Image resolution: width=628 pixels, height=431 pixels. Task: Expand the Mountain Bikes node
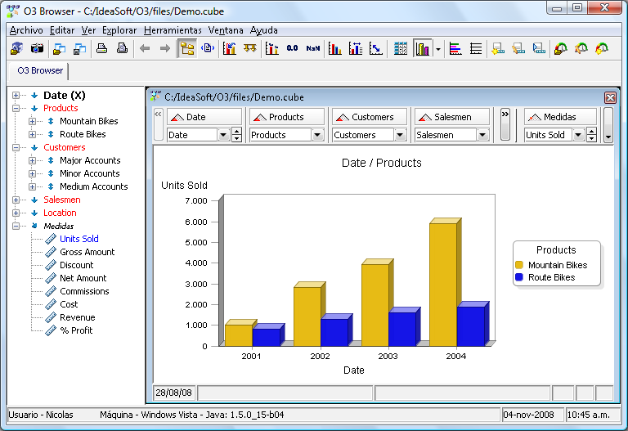[32, 121]
